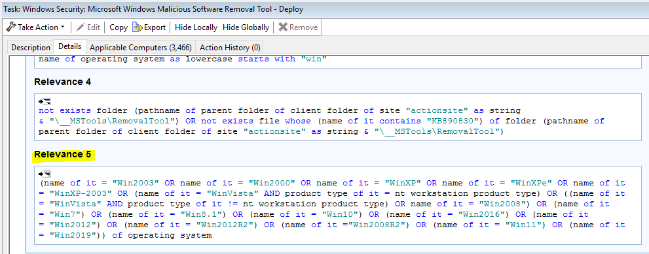
Task: Switch to the Description tab
Action: [x=31, y=48]
